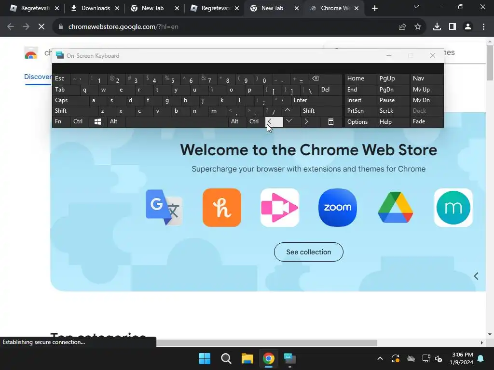Go back to the previous page
The height and width of the screenshot is (370, 494).
pyautogui.click(x=11, y=27)
